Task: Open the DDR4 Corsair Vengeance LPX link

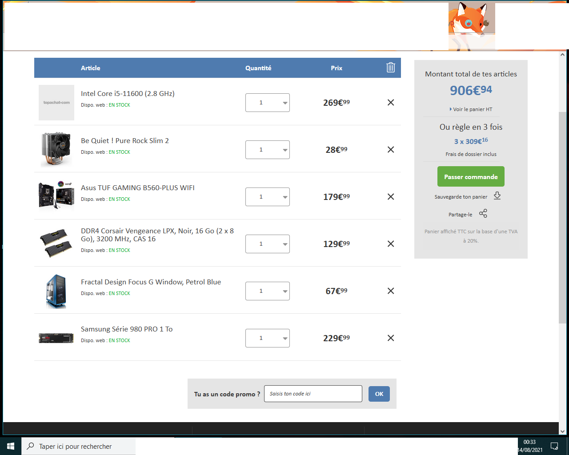Action: pos(157,235)
